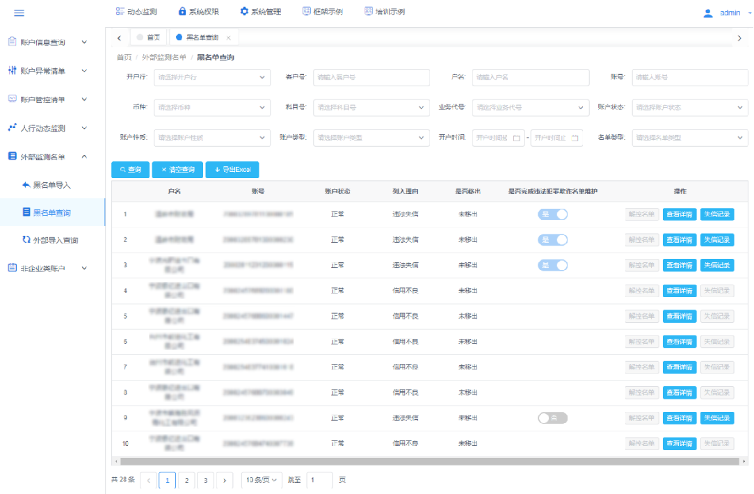Enable the 否 switch in row 9
The image size is (754, 494).
pos(552,418)
